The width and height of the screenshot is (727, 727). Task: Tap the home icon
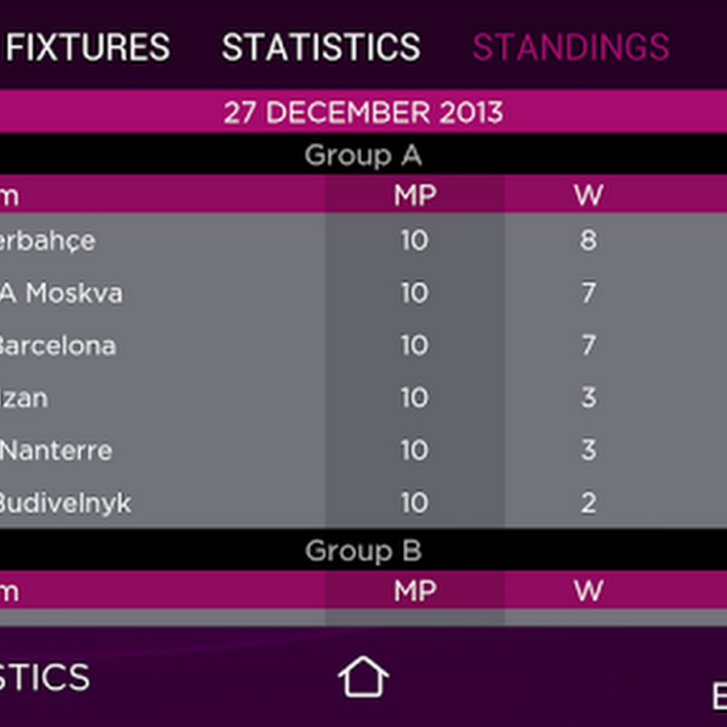(363, 677)
